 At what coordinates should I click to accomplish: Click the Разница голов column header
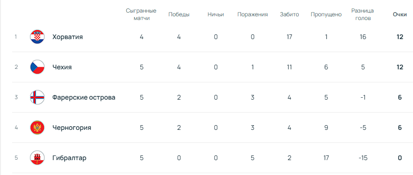363,14
